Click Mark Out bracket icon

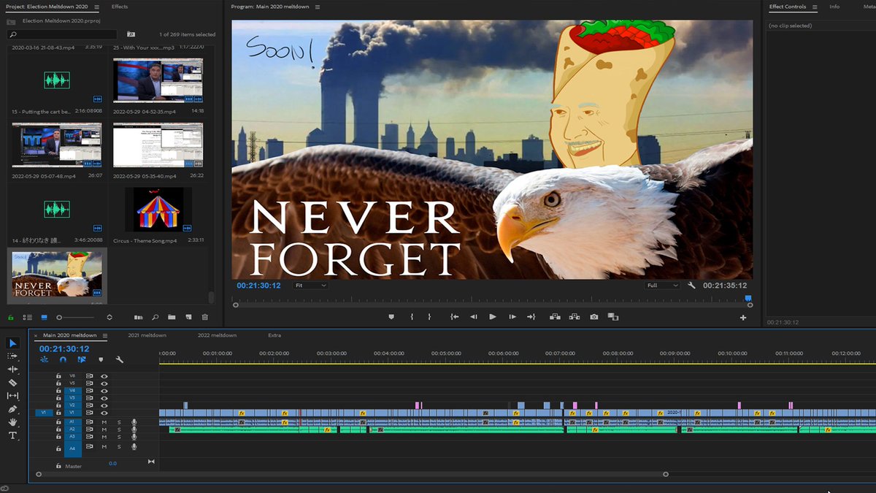(x=429, y=317)
